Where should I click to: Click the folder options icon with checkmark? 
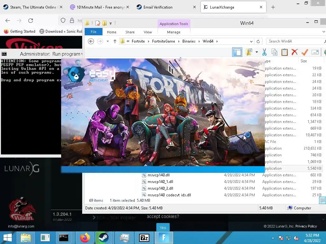coord(249,52)
